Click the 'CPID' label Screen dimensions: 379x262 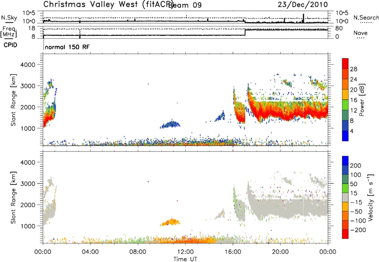[10, 45]
